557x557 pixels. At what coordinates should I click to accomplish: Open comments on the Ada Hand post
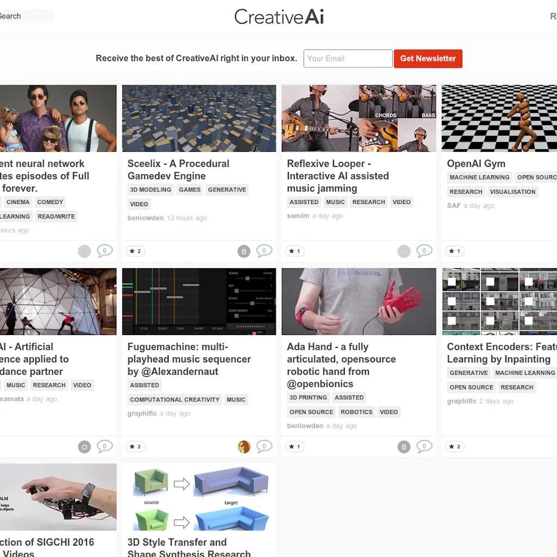click(x=424, y=446)
